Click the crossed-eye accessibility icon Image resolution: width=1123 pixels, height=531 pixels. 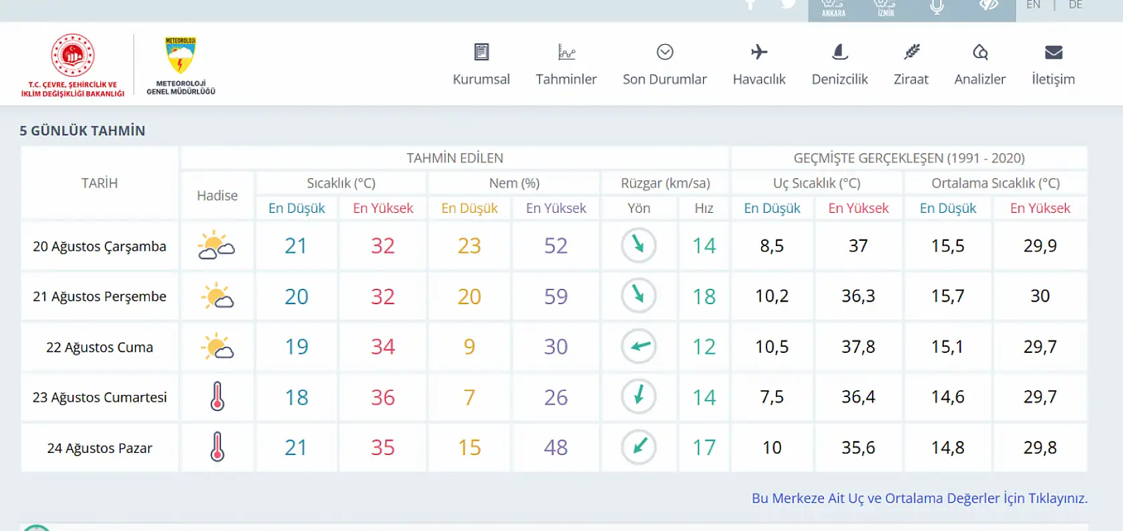point(988,5)
